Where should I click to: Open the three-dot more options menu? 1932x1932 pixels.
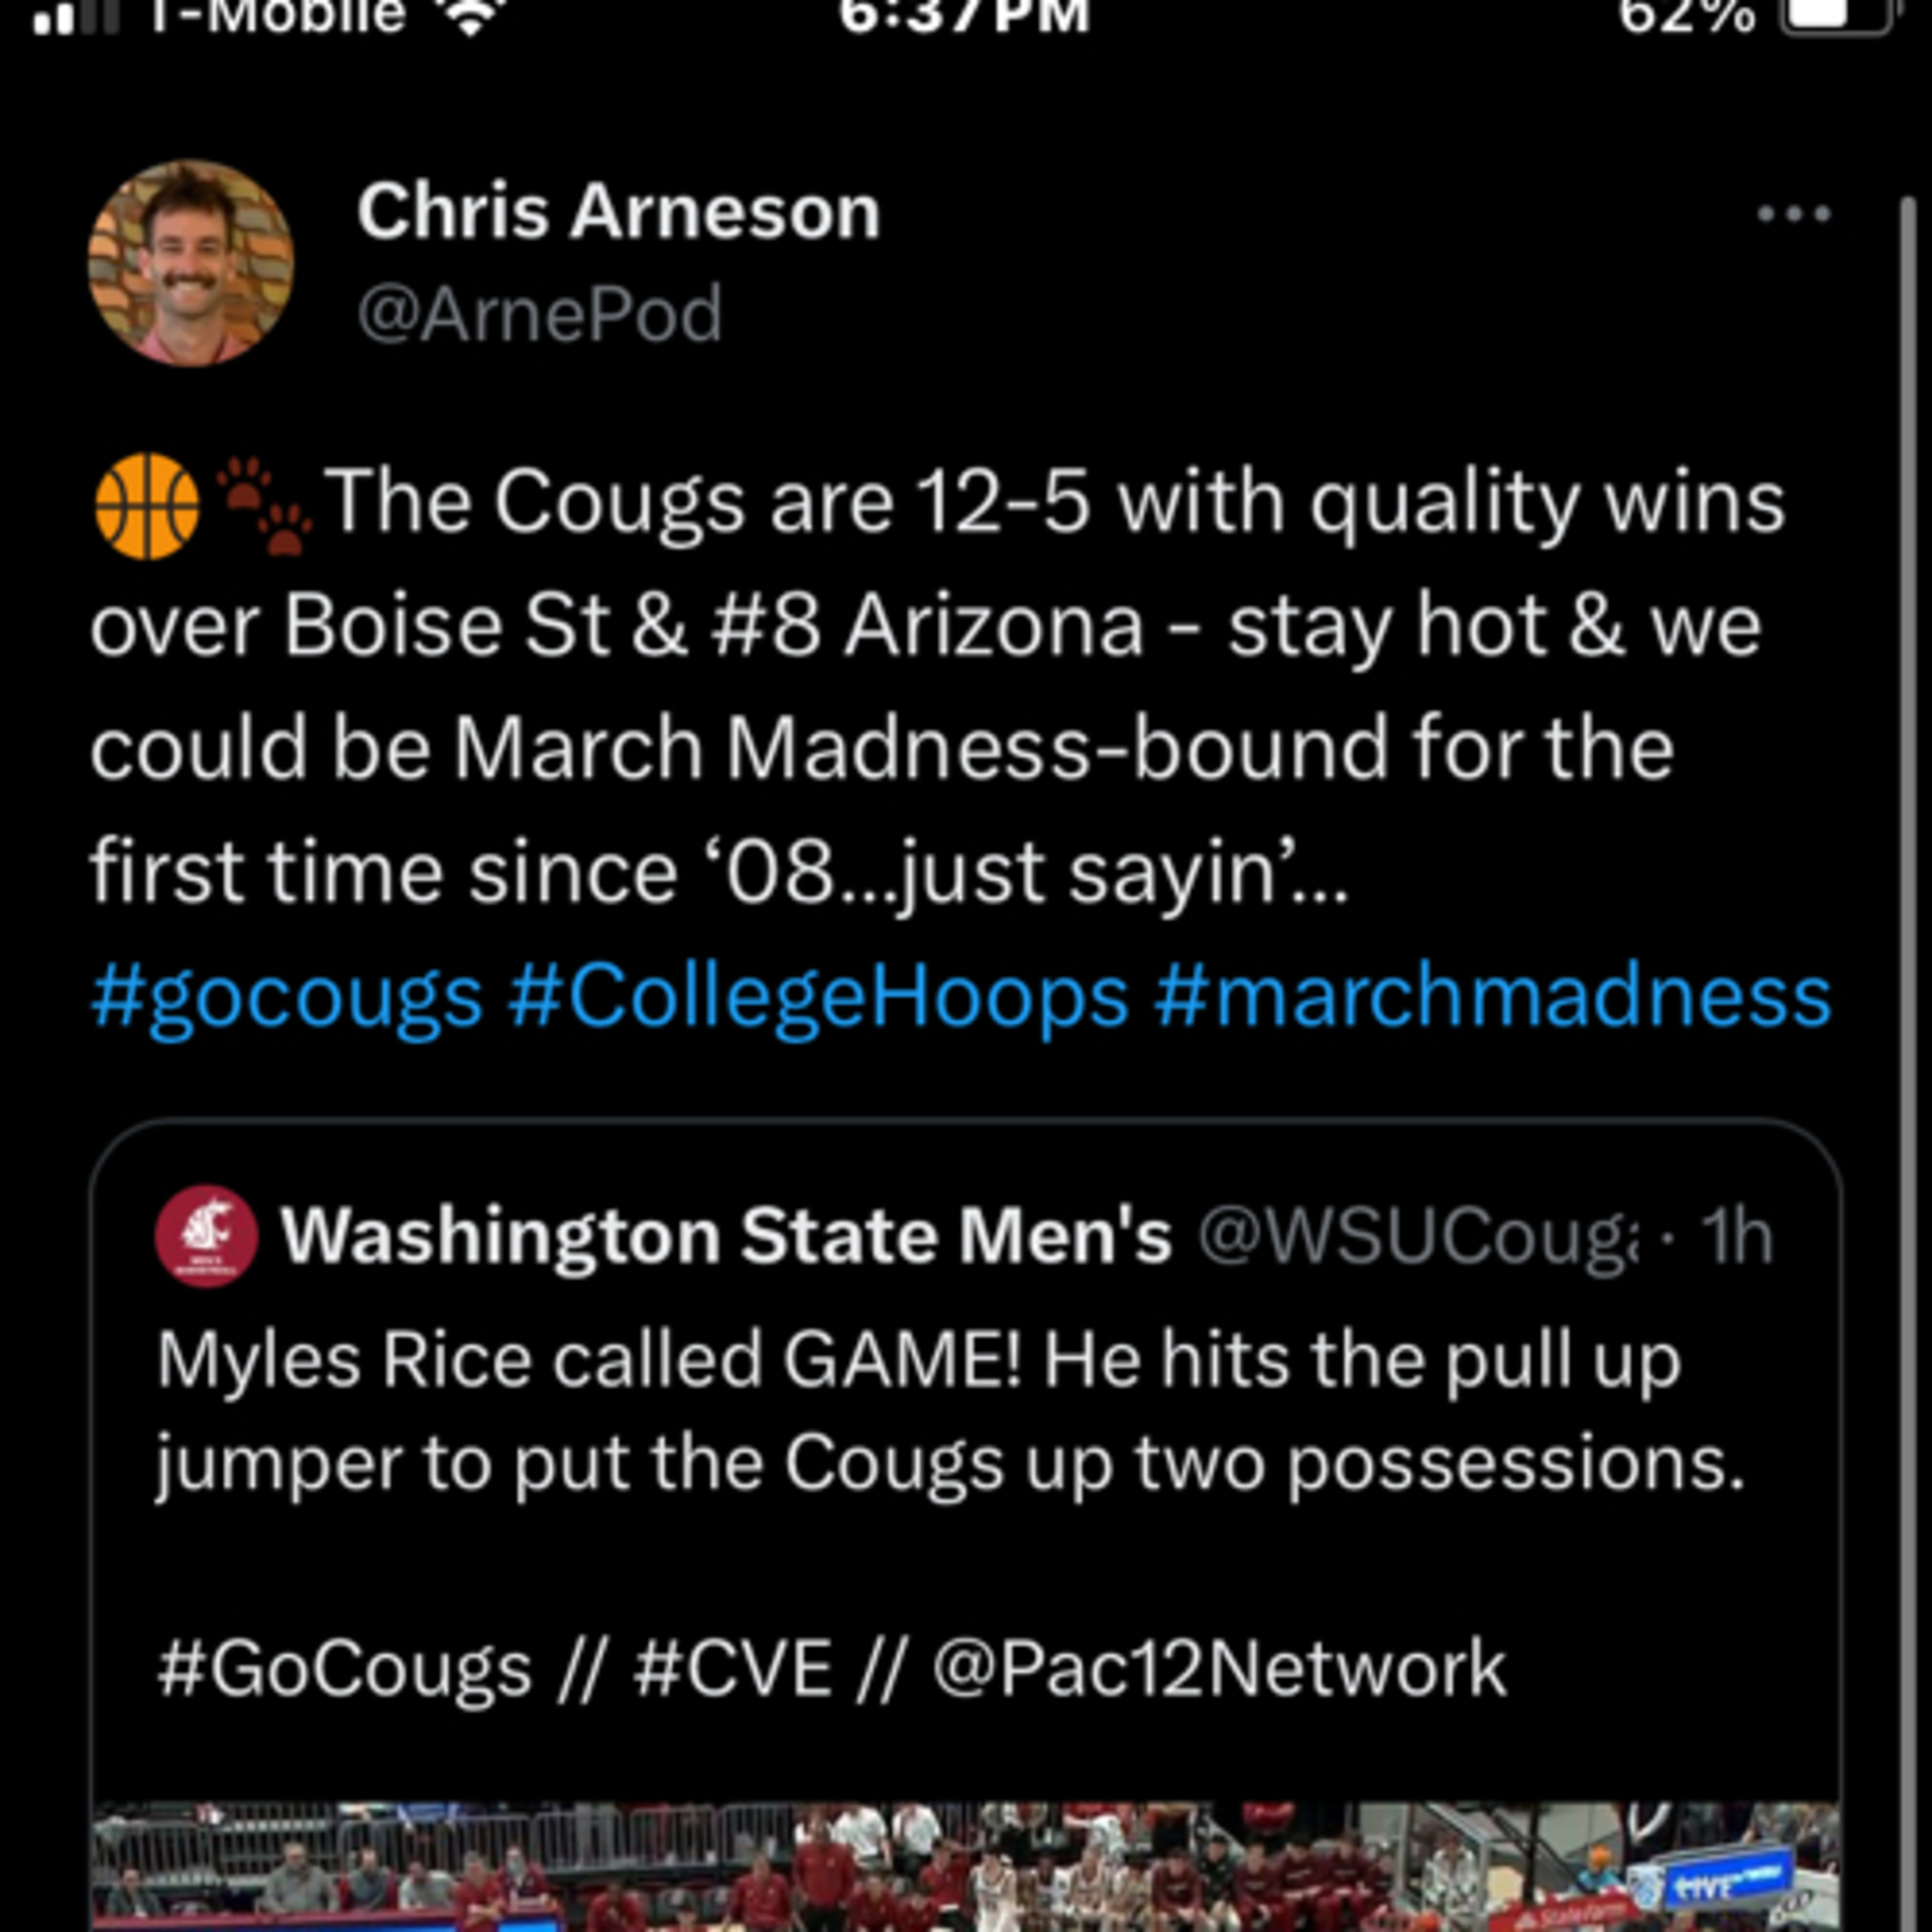pos(1794,213)
